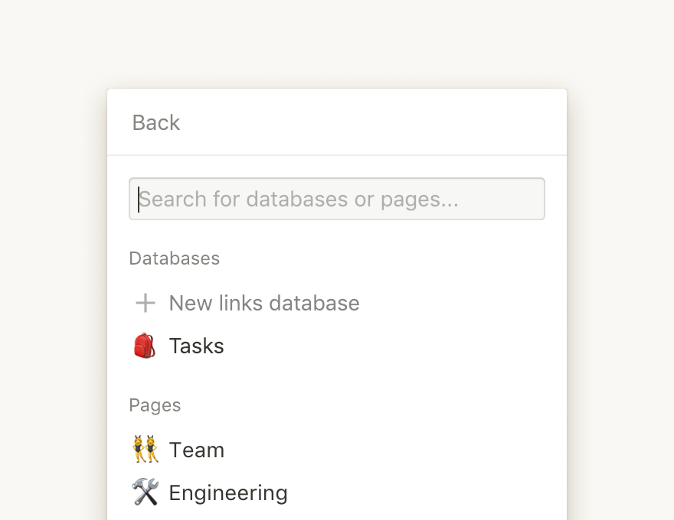Click the plus icon for new links database
This screenshot has height=520, width=674.
[146, 303]
